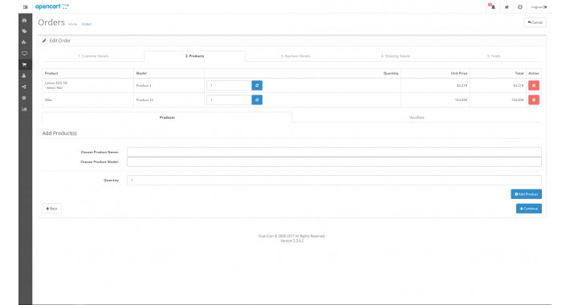Image resolution: width=570 pixels, height=305 pixels.
Task: Open the Reports chart sidebar icon
Action: point(24,109)
